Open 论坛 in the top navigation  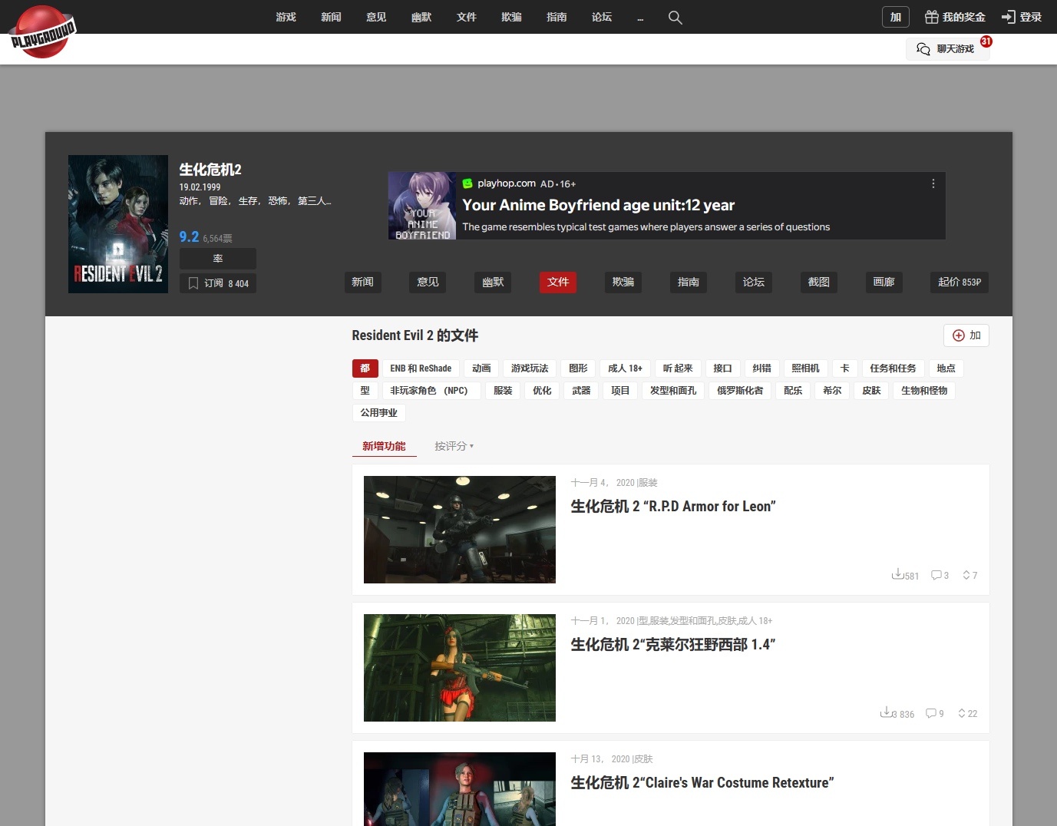(603, 17)
